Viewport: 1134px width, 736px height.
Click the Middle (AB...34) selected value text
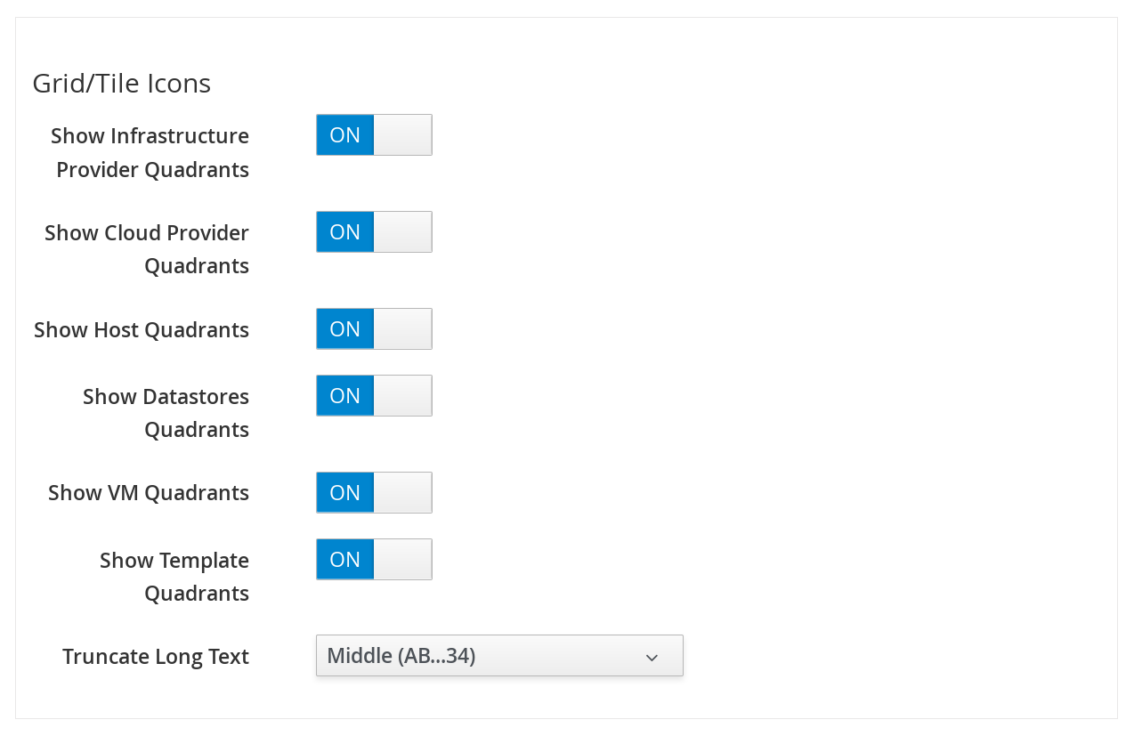[401, 656]
